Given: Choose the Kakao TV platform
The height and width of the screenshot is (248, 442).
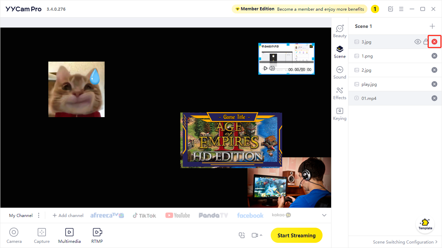Looking at the screenshot, I should pyautogui.click(x=281, y=215).
